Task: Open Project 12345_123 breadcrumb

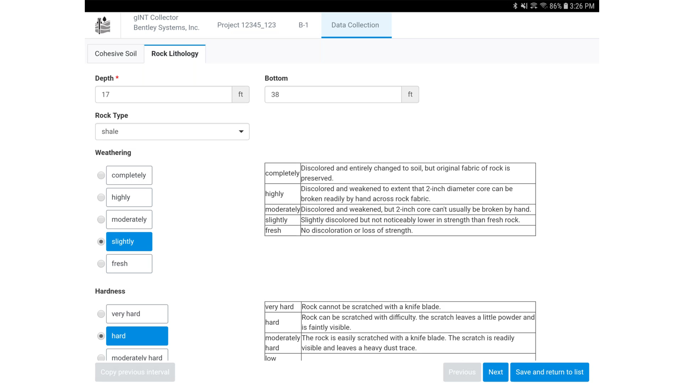Action: 247,25
